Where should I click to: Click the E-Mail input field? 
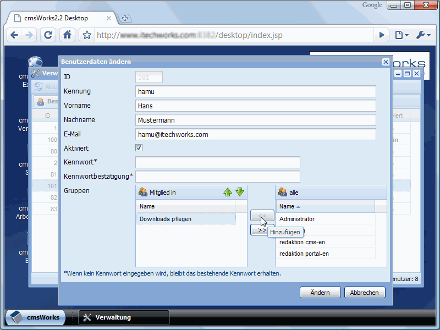click(x=256, y=134)
